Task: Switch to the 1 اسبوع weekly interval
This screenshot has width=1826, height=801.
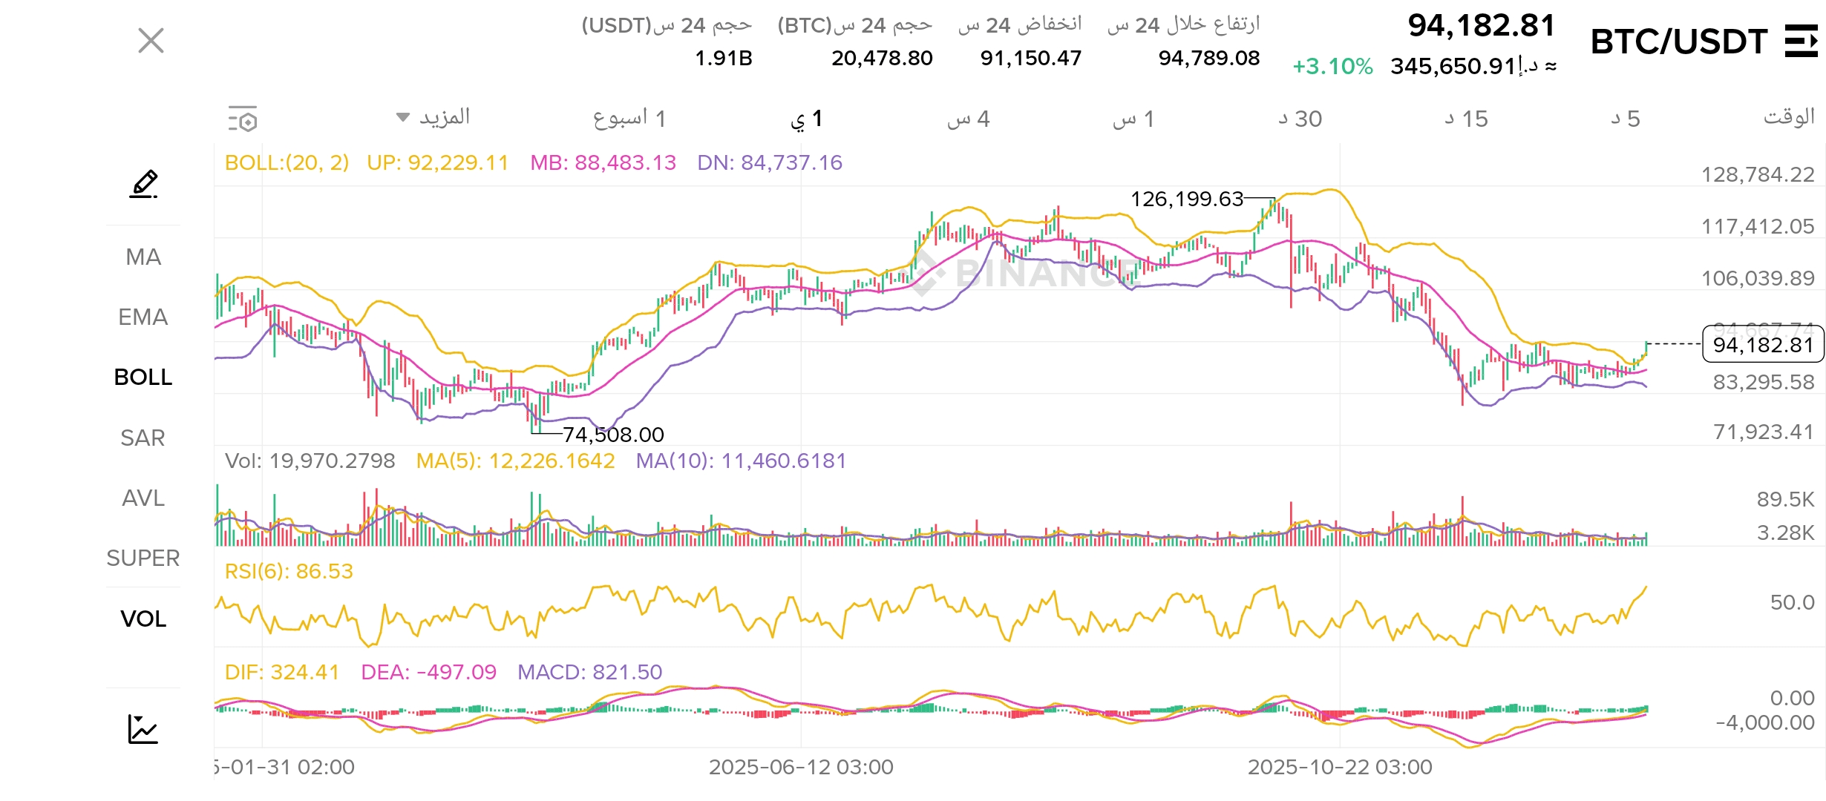Action: point(629,119)
